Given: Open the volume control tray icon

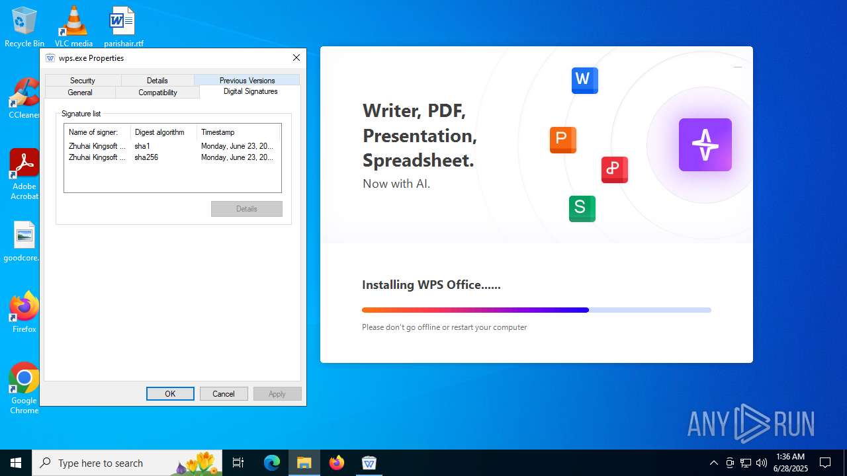Looking at the screenshot, I should point(762,463).
